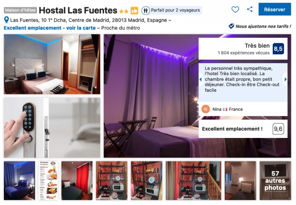Image resolution: width=296 pixels, height=205 pixels.
Task: Click the 8,5 review score badge
Action: pos(278,49)
